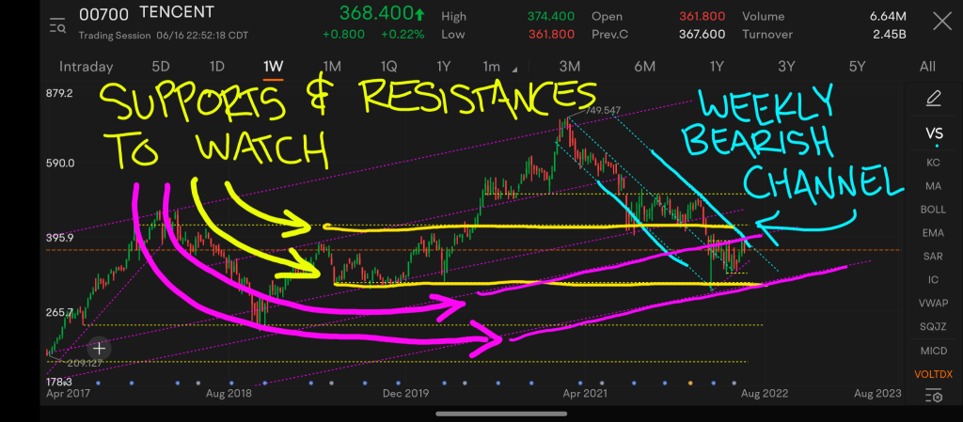This screenshot has height=422, width=963.
Task: Toggle the EMA indicator
Action: click(934, 233)
